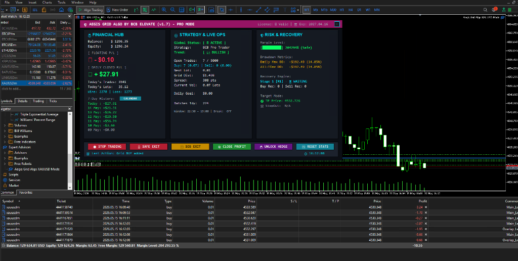Image resolution: width=518 pixels, height=261 pixels.
Task: Open the search magnifier in the toolbar
Action: pos(485,10)
